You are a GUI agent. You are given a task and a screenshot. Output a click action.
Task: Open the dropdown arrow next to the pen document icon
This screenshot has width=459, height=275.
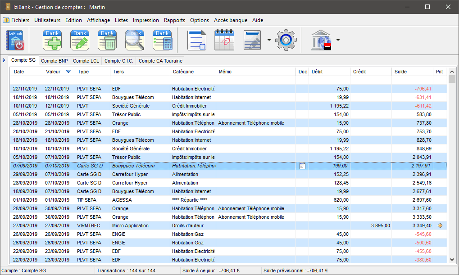269,40
